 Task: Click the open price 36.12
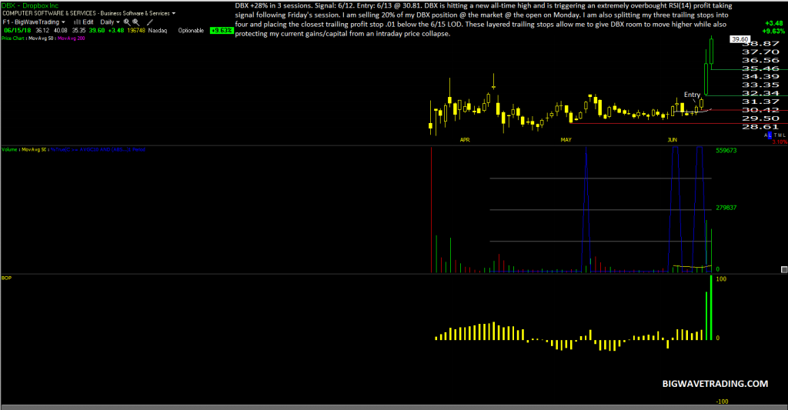point(42,31)
